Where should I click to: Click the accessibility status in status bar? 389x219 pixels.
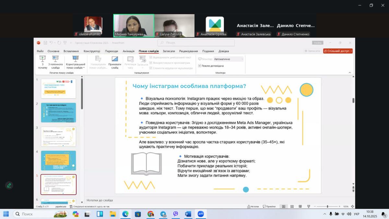(x=89, y=206)
